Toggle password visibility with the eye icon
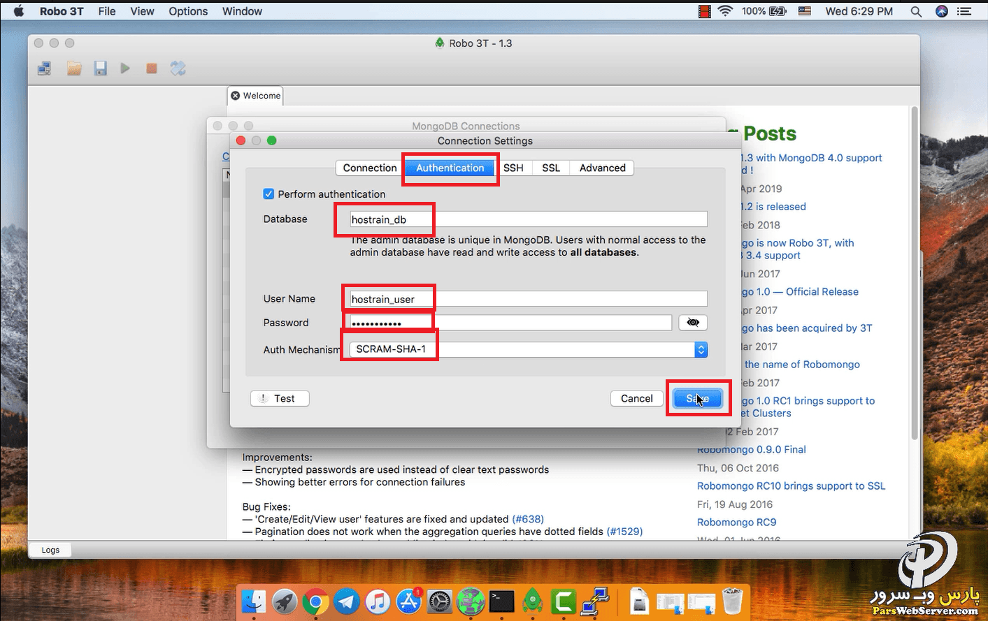This screenshot has width=988, height=621. click(x=693, y=322)
